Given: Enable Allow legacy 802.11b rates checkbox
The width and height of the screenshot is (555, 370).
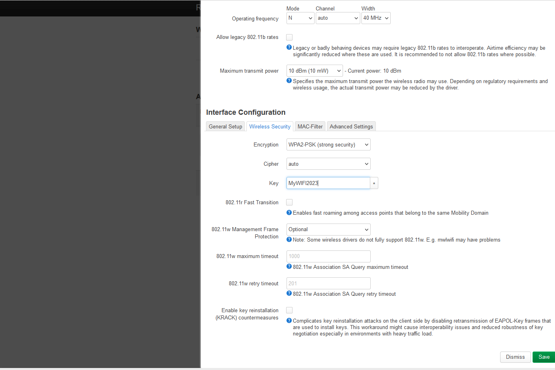Looking at the screenshot, I should tap(289, 37).
